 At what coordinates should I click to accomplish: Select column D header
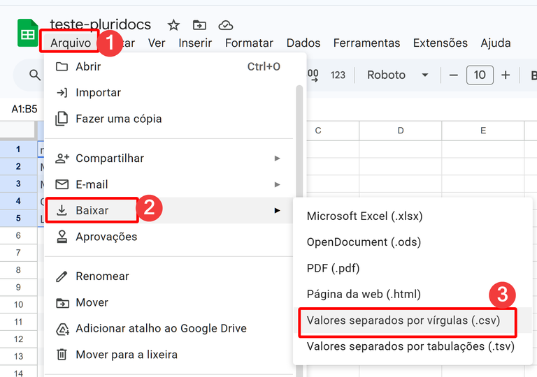coord(401,131)
